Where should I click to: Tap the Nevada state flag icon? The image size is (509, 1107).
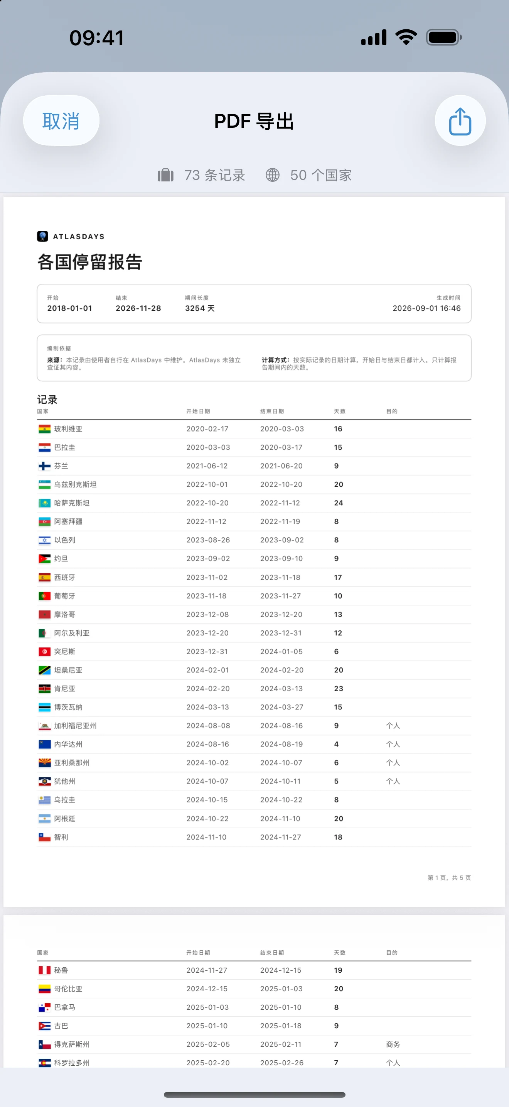pyautogui.click(x=45, y=744)
